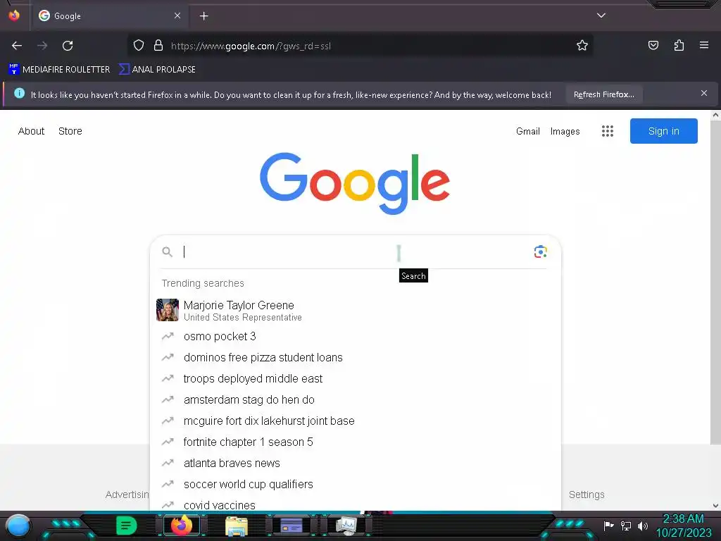Image resolution: width=721 pixels, height=541 pixels.
Task: Select the Google browser tab
Action: point(109,15)
